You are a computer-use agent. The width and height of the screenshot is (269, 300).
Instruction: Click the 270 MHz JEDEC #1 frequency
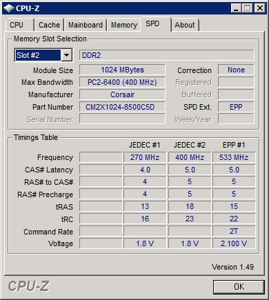click(145, 157)
